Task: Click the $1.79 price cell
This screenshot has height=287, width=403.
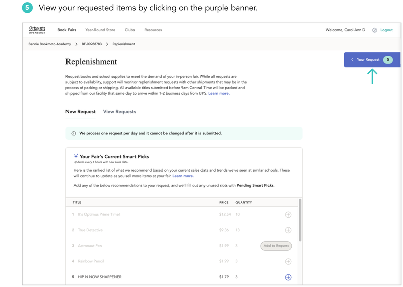Action: pyautogui.click(x=224, y=277)
